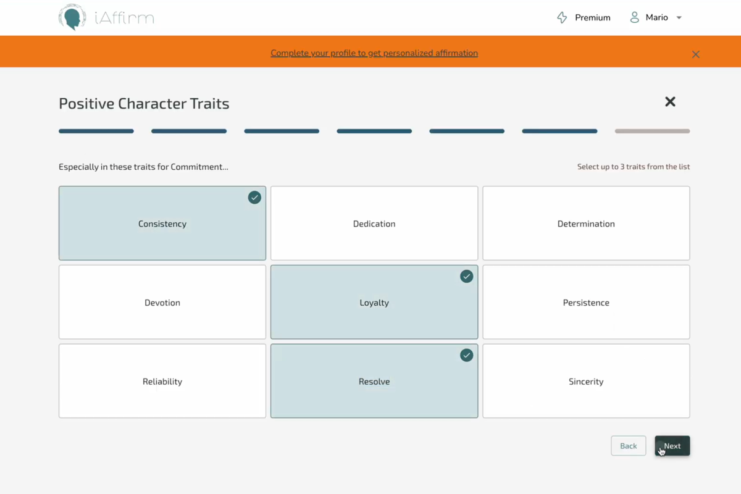Viewport: 741px width, 494px height.
Task: Click the Mario username
Action: tap(657, 18)
